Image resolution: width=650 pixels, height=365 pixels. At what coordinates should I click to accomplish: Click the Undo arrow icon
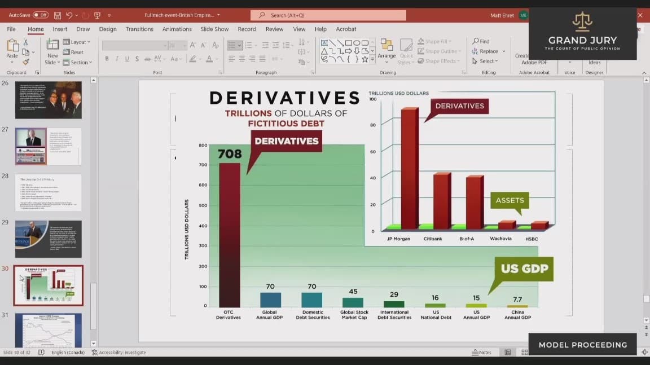point(69,15)
